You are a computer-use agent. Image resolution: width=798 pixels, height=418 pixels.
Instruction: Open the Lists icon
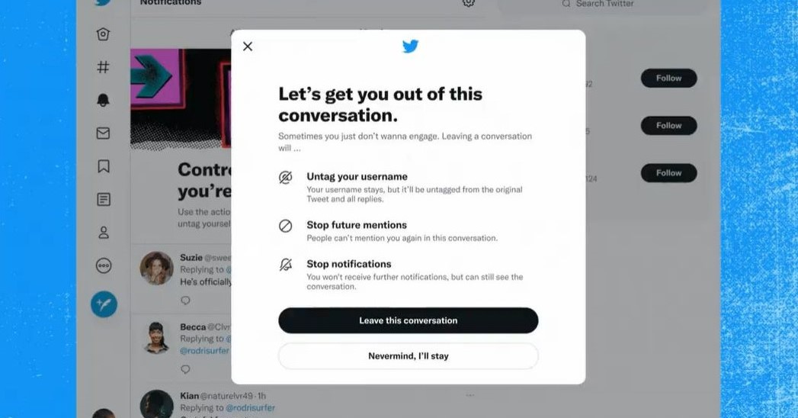click(x=104, y=200)
